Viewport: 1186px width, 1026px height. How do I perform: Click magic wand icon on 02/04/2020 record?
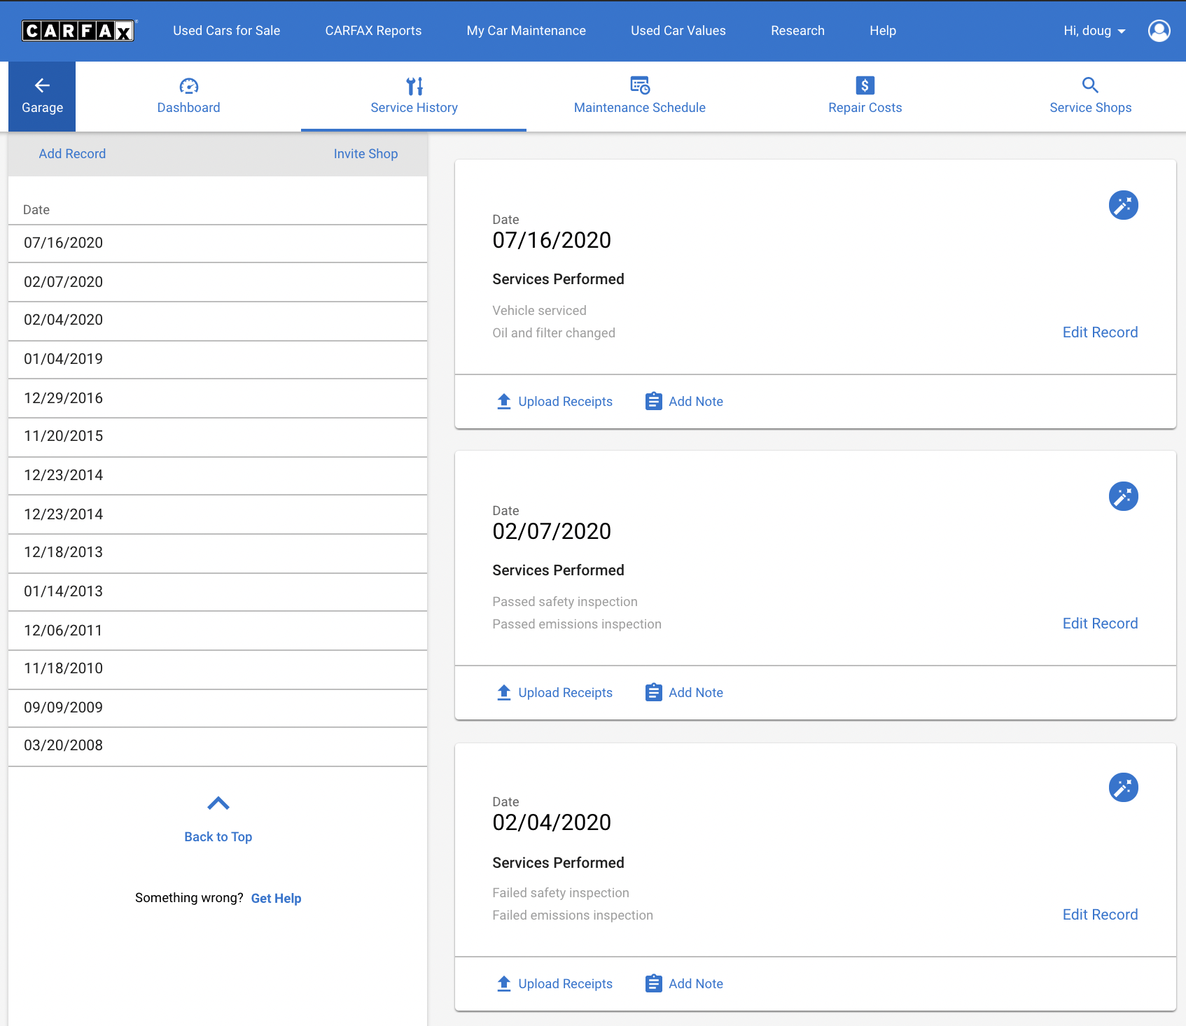(1123, 787)
